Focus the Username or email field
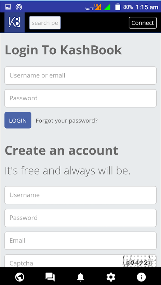The width and height of the screenshot is (161, 285). pos(80,76)
